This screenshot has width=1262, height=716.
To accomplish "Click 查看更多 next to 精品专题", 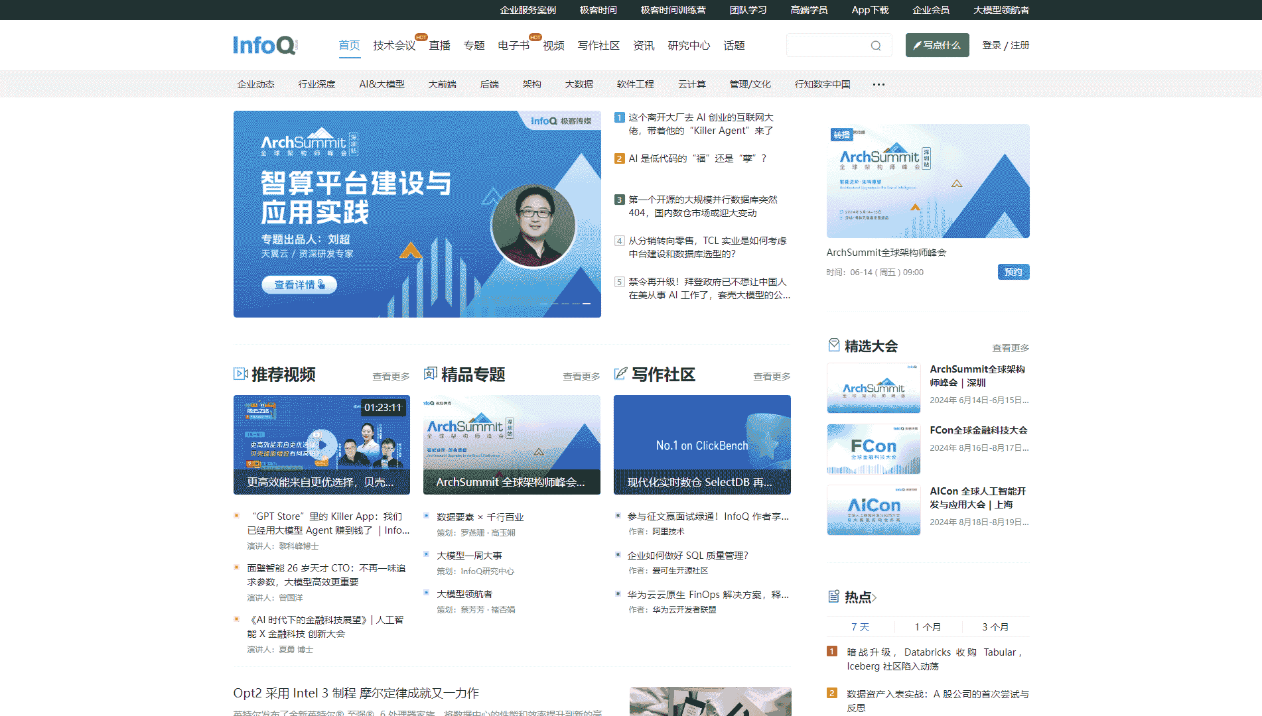I will point(581,376).
